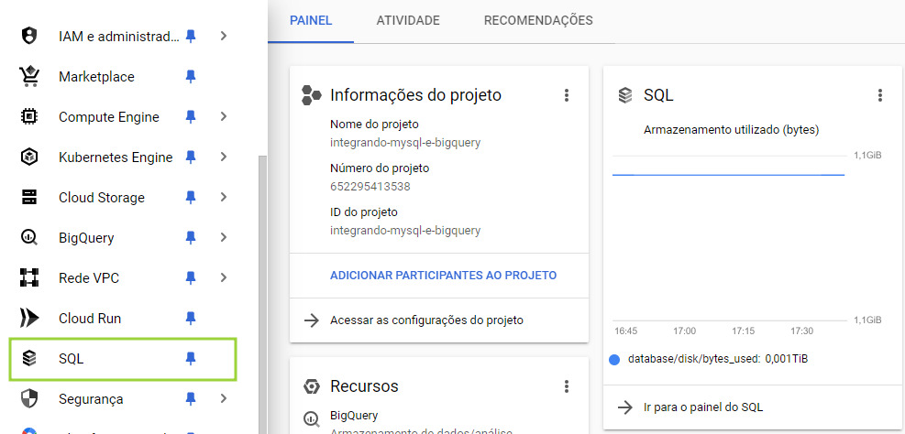The image size is (905, 434).
Task: Click the Armazenamento utilizado (bytes) chart title
Action: 732,130
